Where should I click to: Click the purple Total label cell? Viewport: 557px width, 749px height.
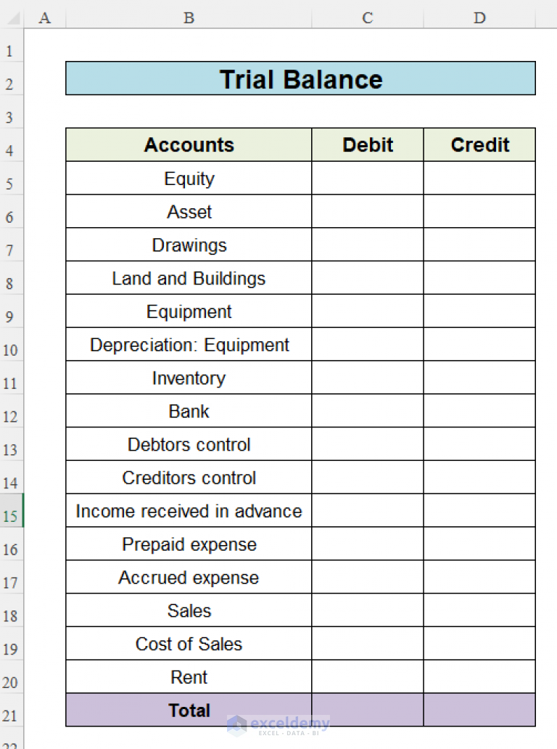point(189,711)
